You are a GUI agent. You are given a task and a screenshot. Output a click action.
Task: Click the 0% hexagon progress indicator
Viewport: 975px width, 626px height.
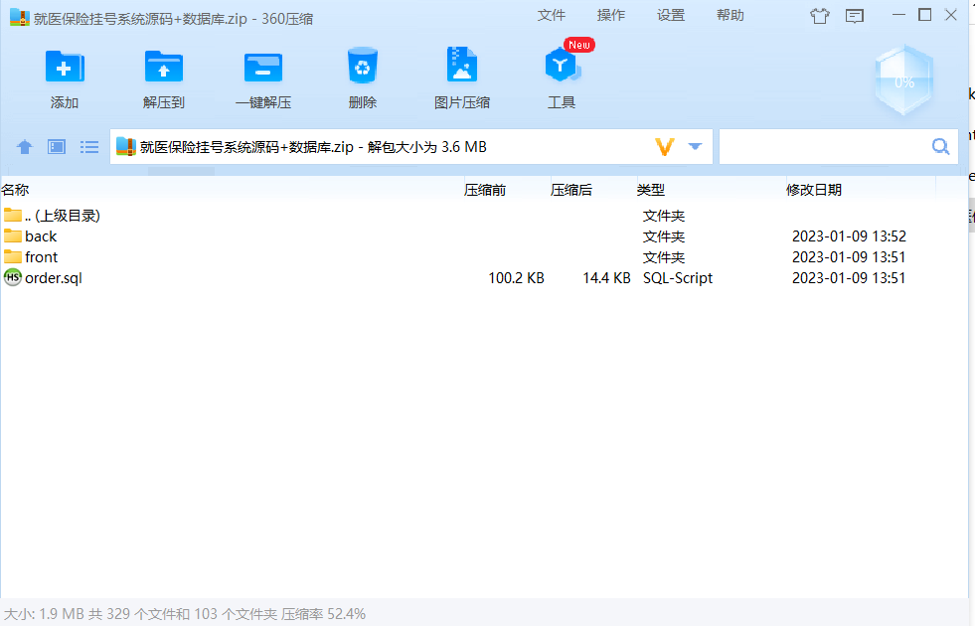[904, 80]
